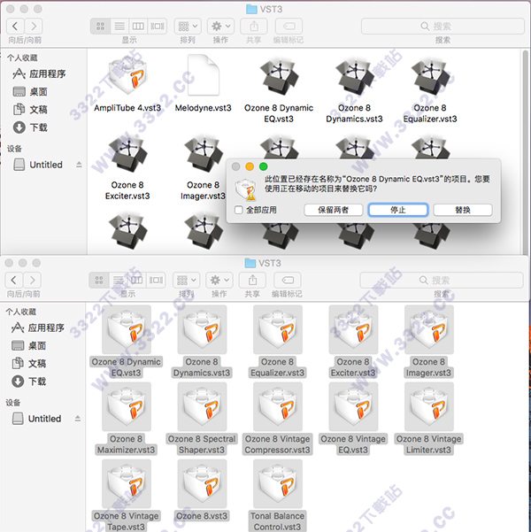Go back in upper Finder window

click(15, 27)
